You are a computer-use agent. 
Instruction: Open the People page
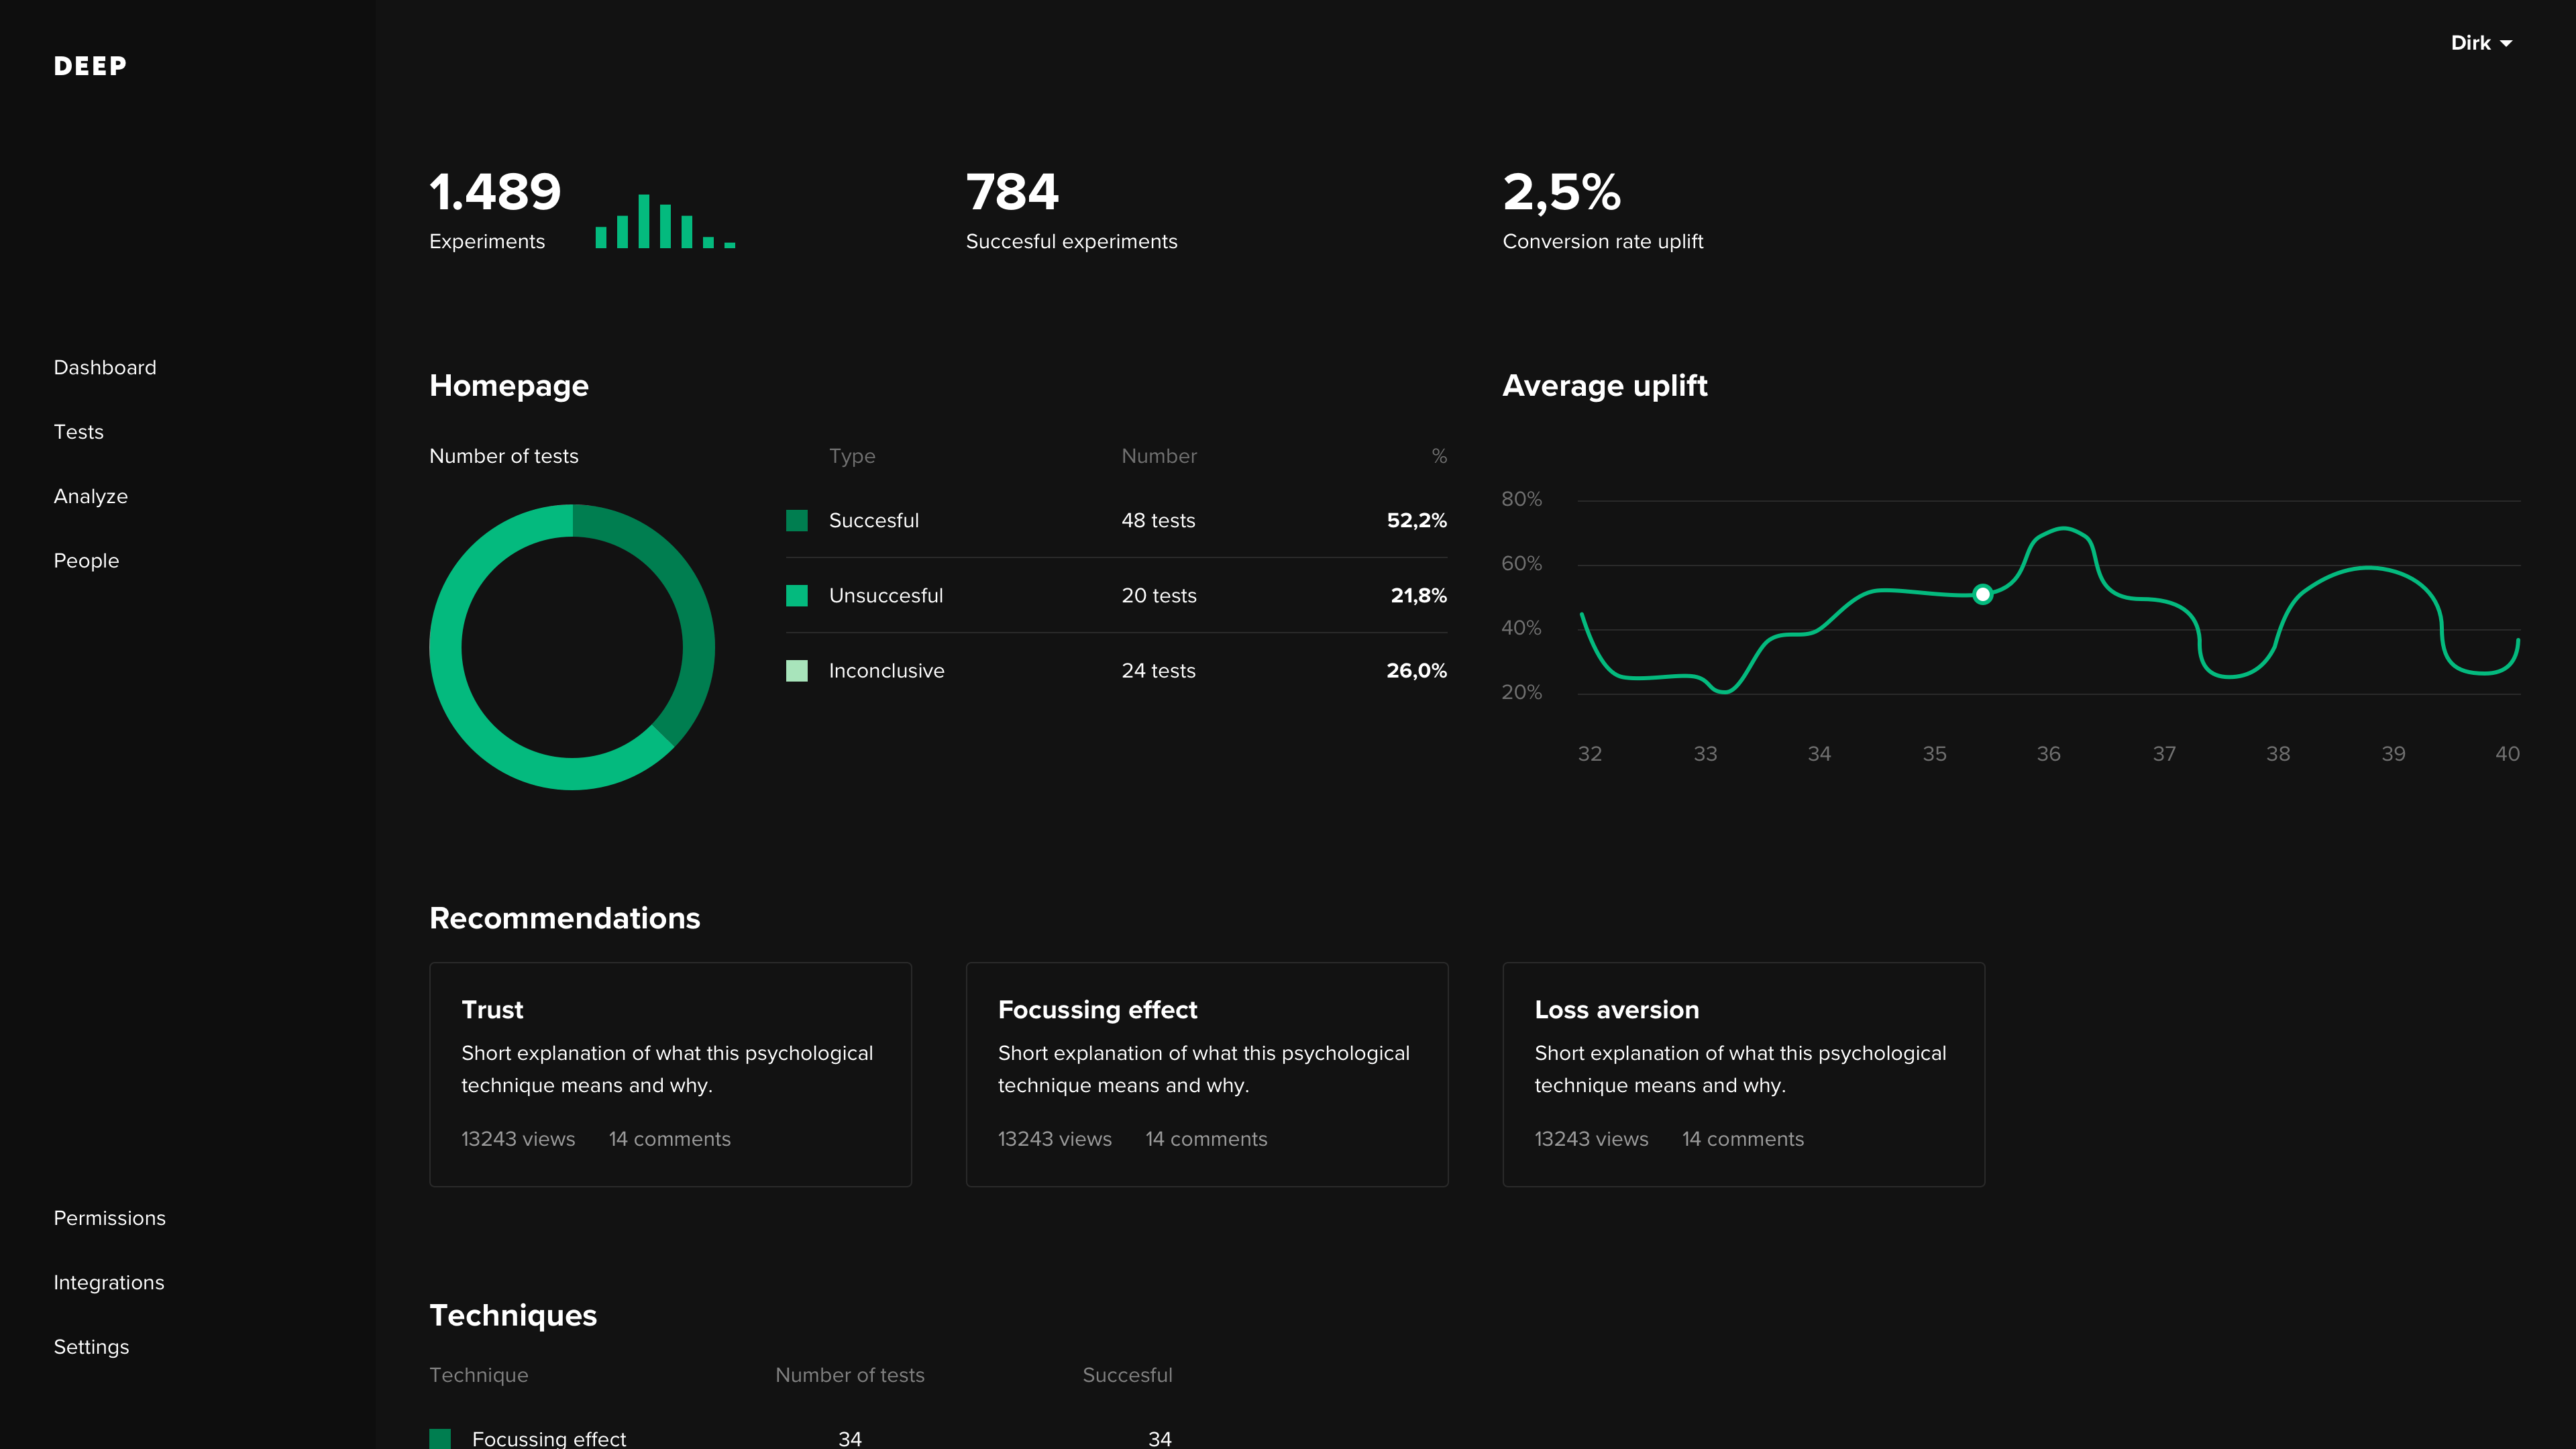(86, 560)
